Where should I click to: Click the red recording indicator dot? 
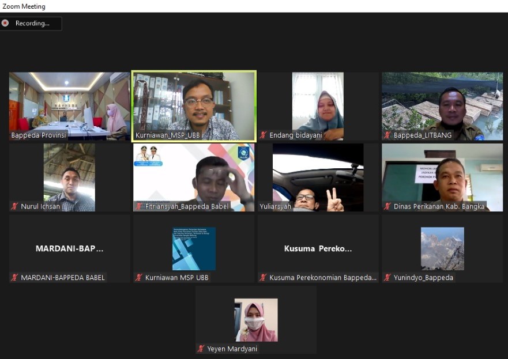pyautogui.click(x=5, y=23)
